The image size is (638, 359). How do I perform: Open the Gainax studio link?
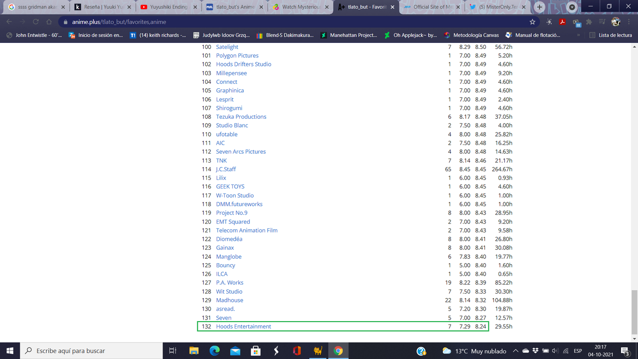coord(225,248)
